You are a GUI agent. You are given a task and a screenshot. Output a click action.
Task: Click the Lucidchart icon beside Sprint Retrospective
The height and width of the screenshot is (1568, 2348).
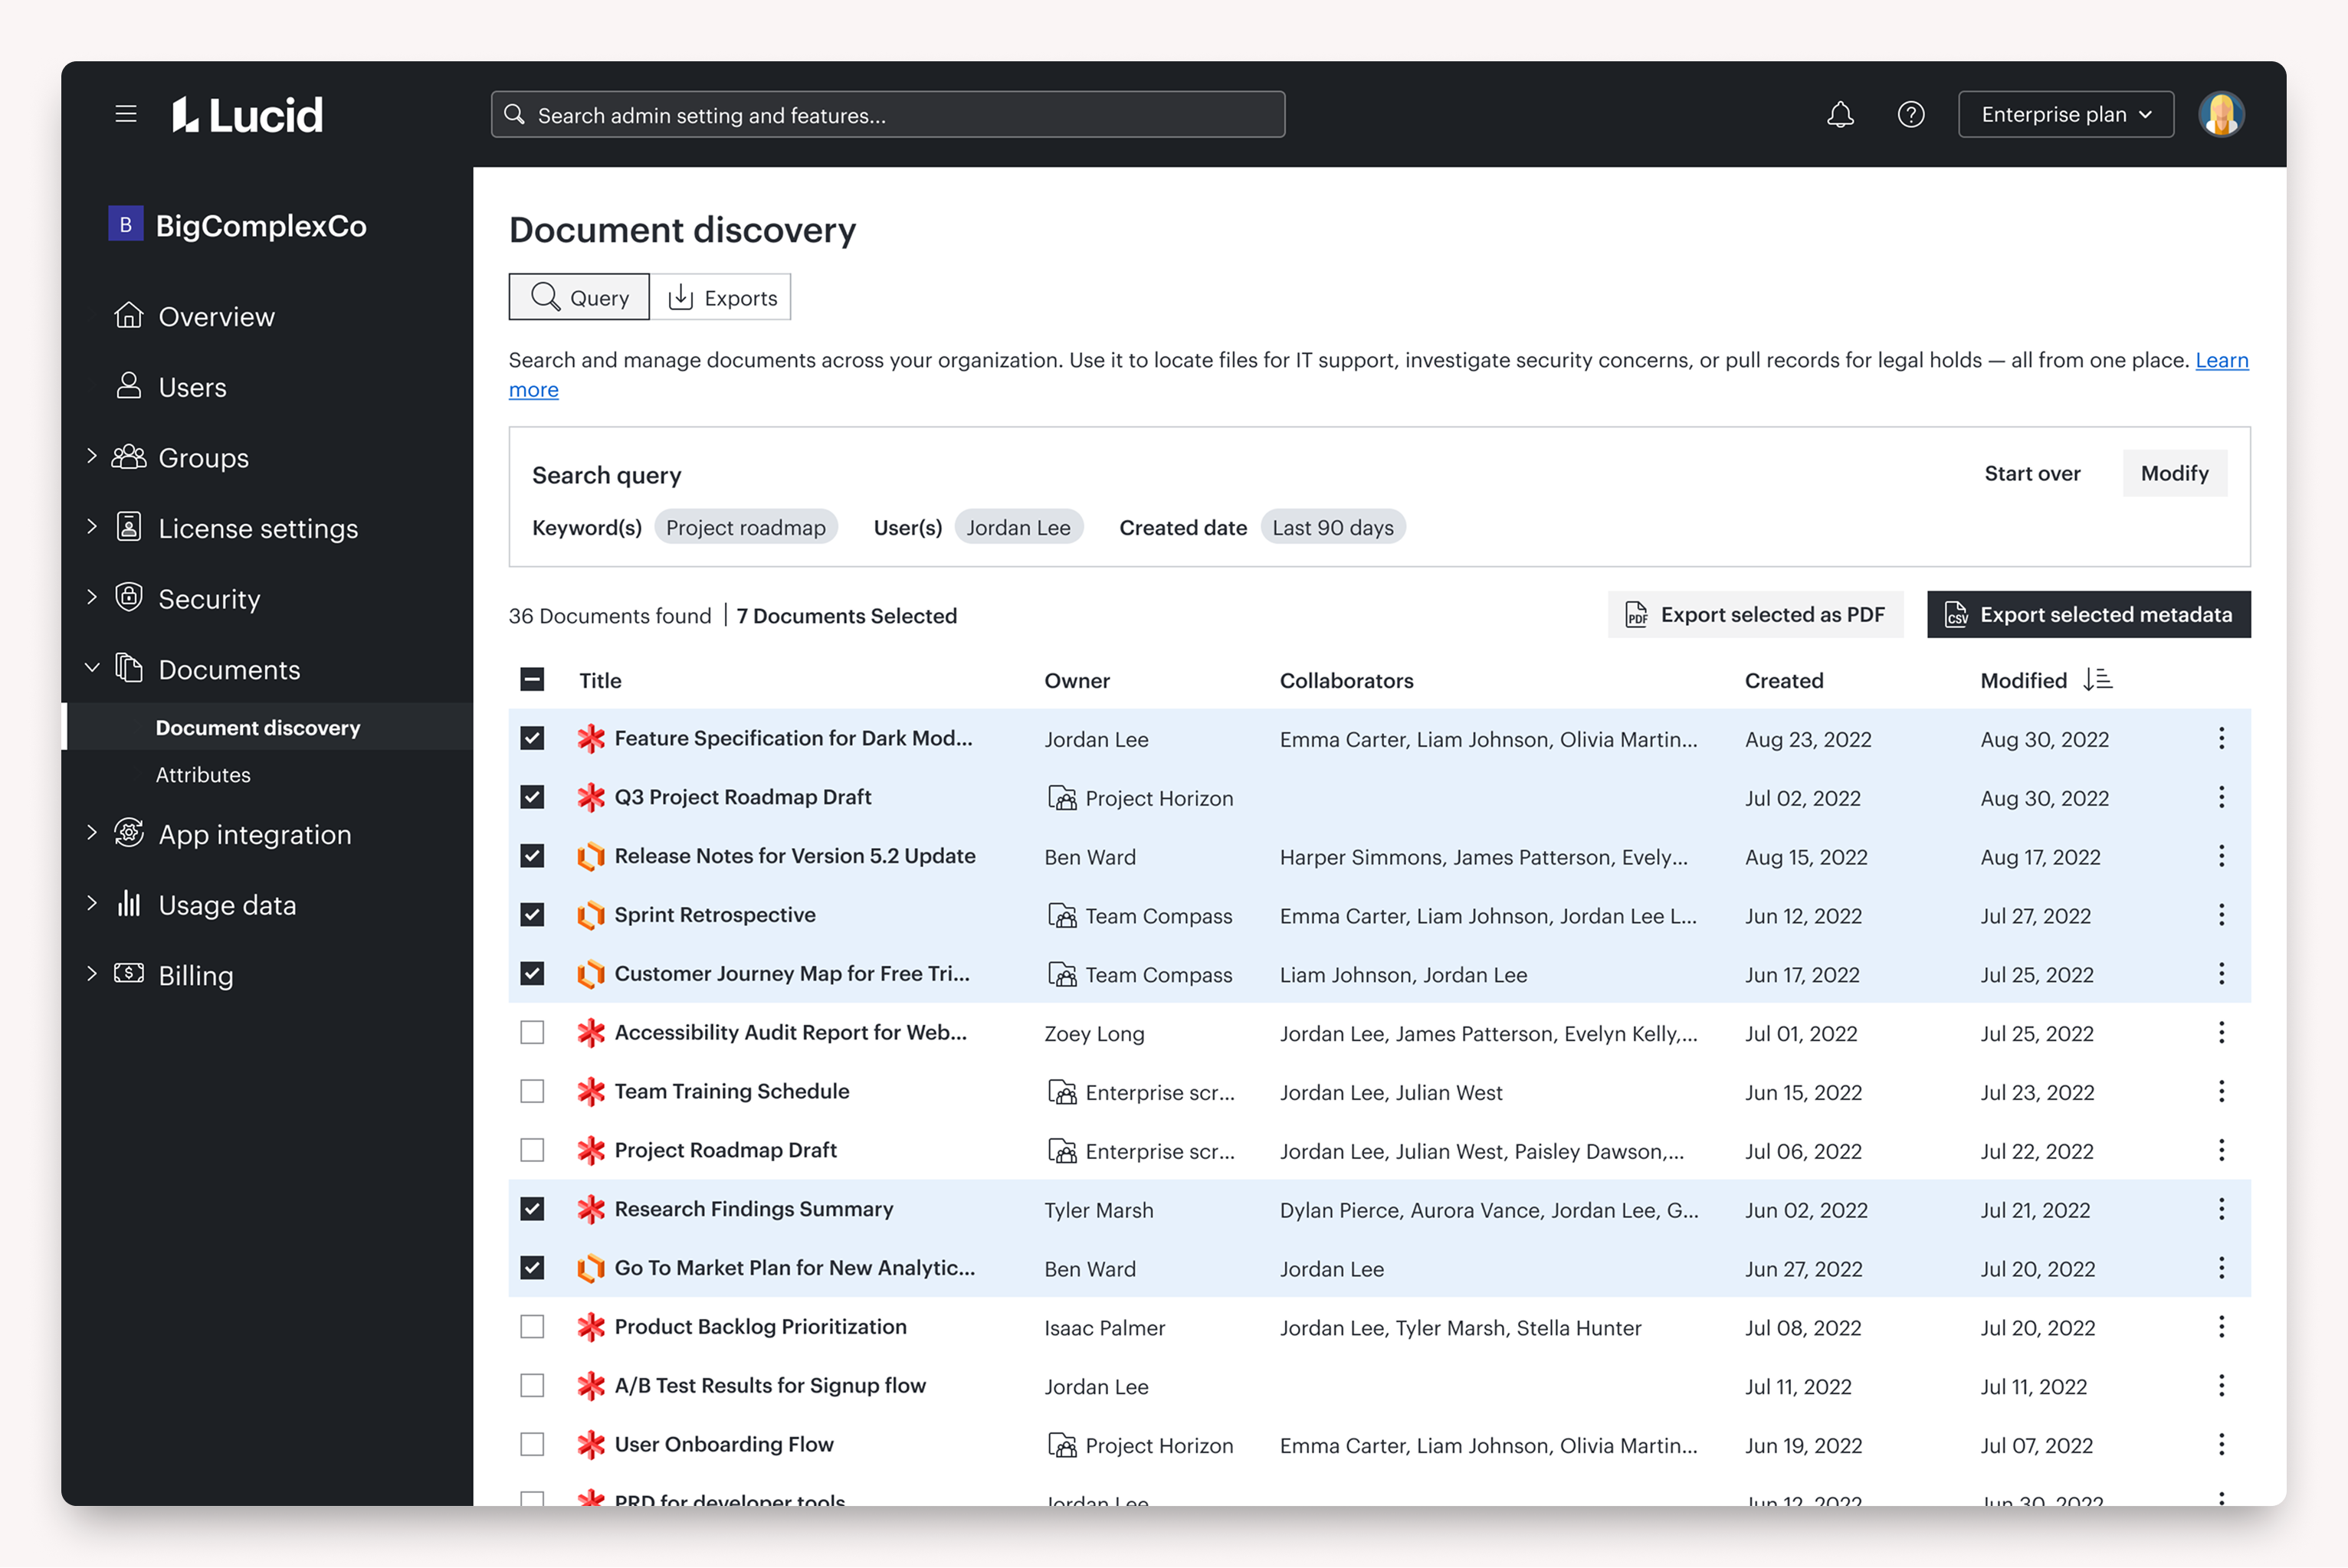pyautogui.click(x=590, y=915)
